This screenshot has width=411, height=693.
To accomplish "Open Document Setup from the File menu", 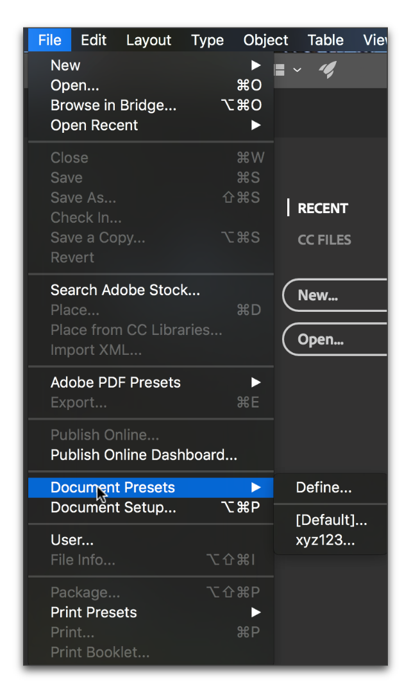I will coord(113,507).
